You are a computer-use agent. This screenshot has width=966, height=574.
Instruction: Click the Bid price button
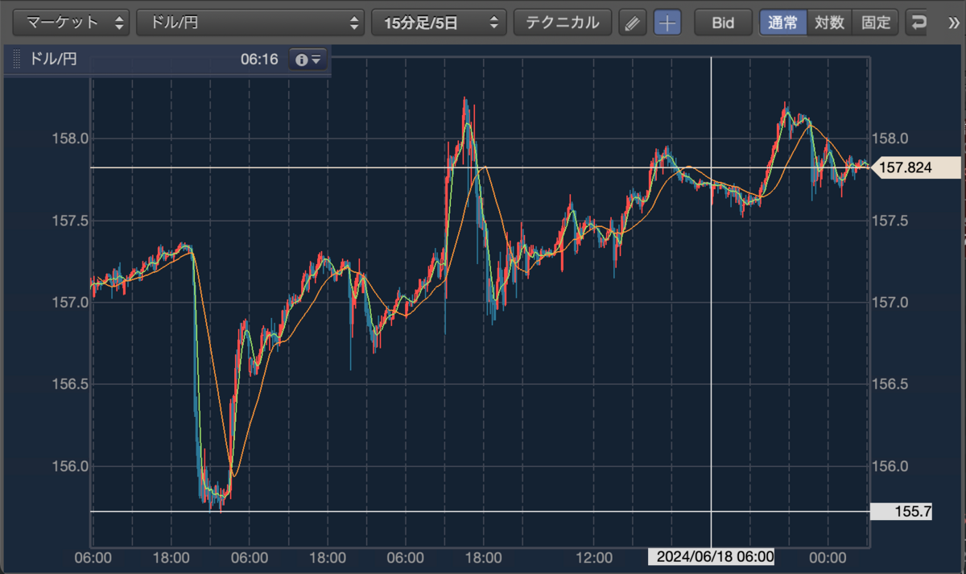pos(723,23)
